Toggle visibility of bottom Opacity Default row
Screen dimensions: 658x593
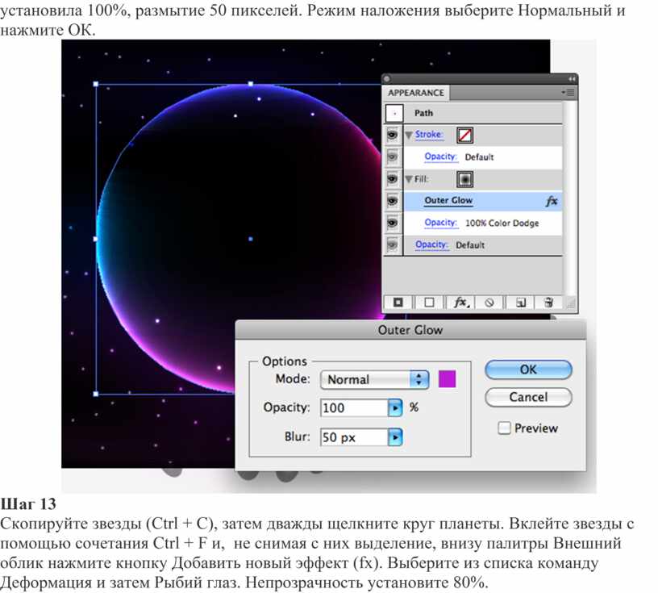tap(393, 244)
